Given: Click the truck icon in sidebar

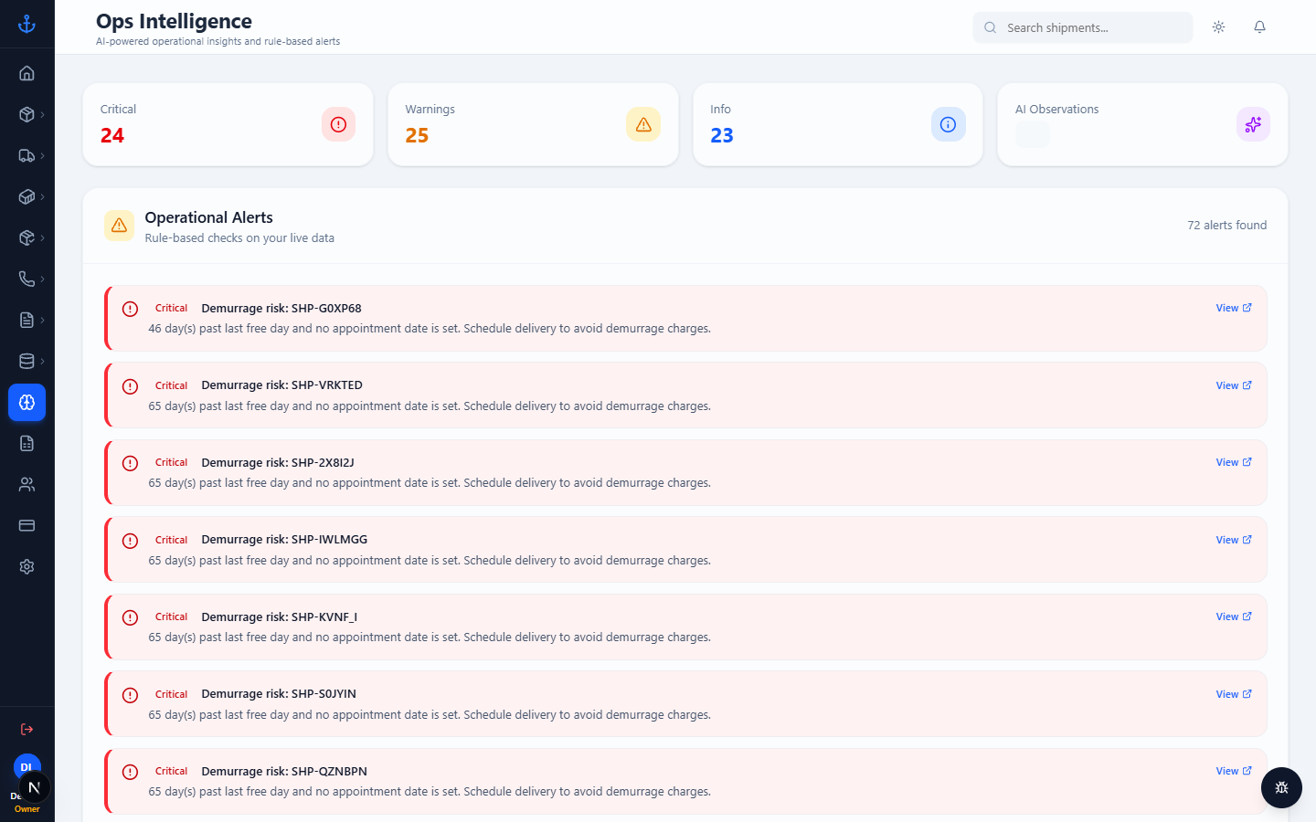Looking at the screenshot, I should pos(27,155).
